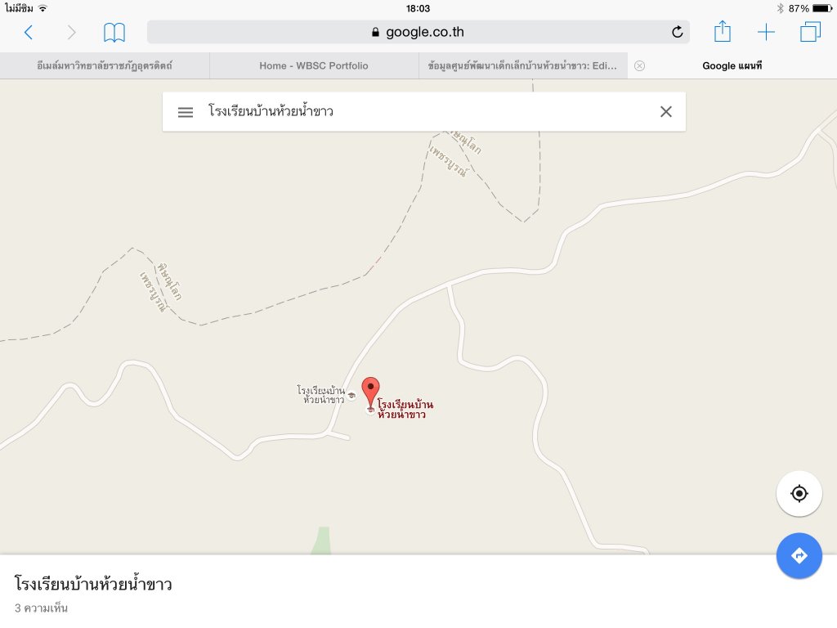Clear the map search with X

(x=665, y=111)
